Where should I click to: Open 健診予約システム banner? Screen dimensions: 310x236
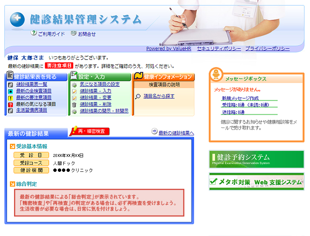point(257,159)
